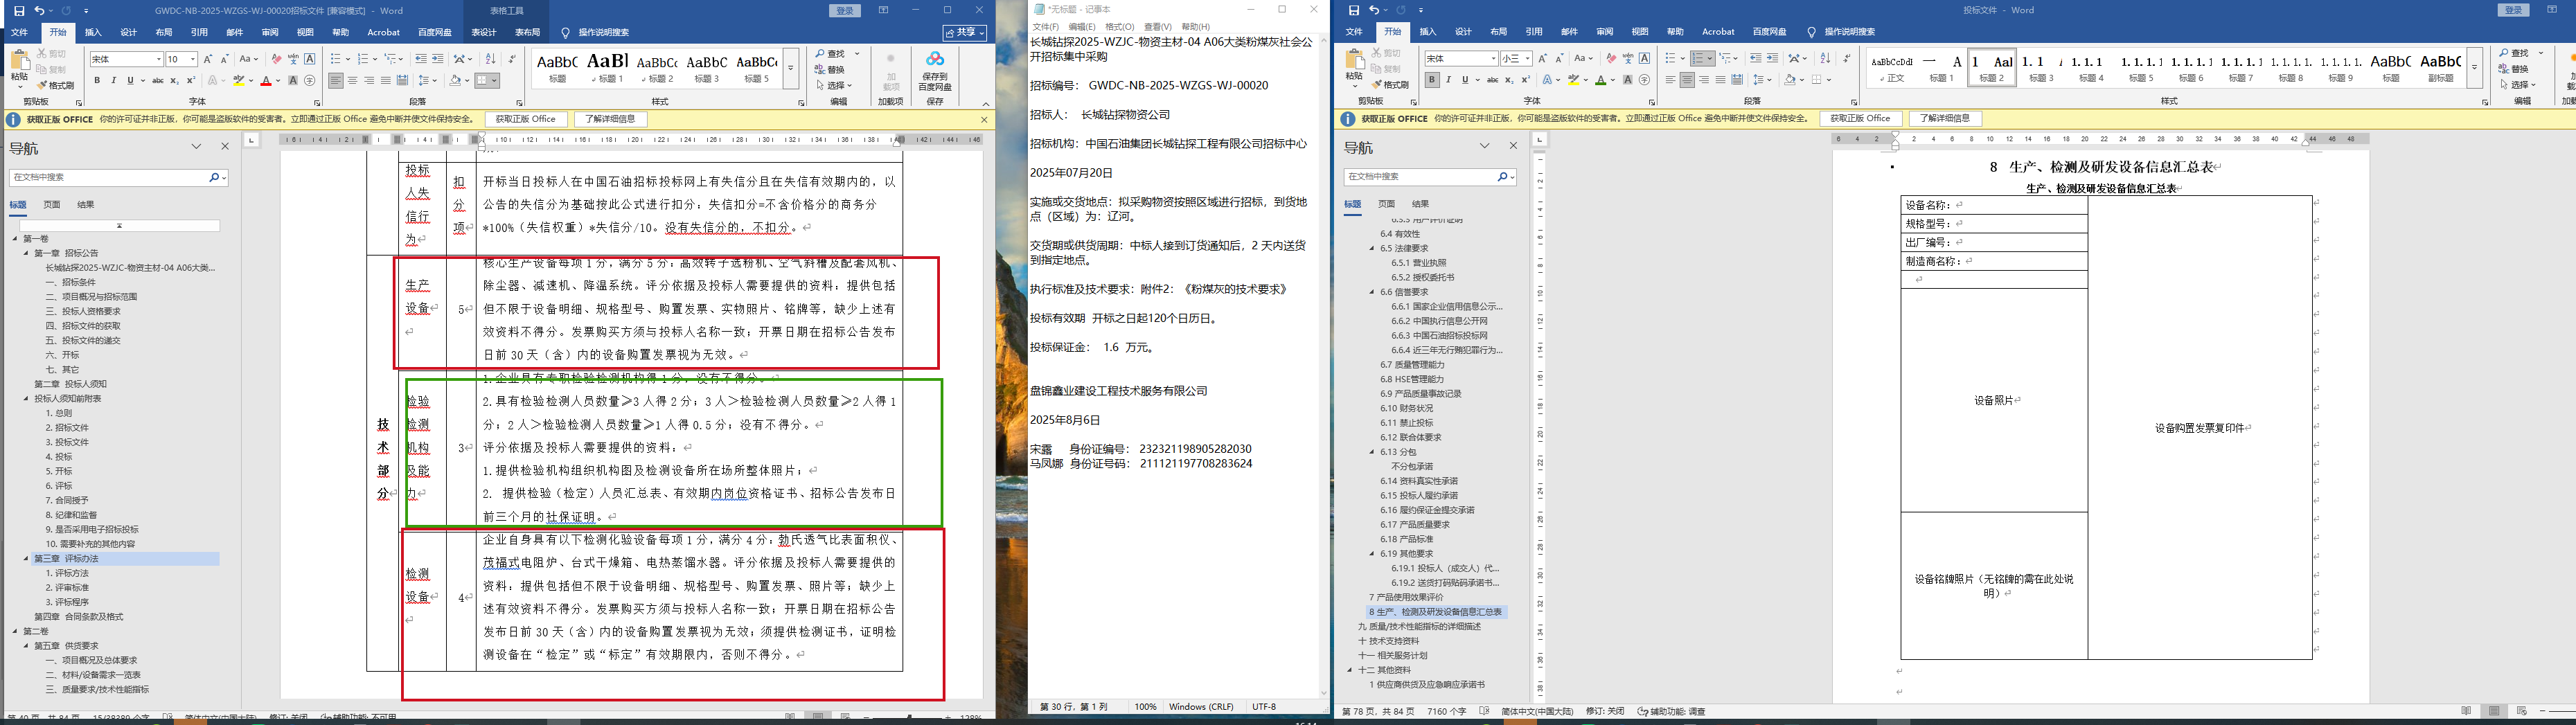Apply green font color in 投标文件 Word
Screen dimensions: 2576x725
pos(1601,80)
